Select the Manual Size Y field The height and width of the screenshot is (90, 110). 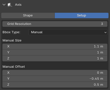pyautogui.click(x=55, y=52)
